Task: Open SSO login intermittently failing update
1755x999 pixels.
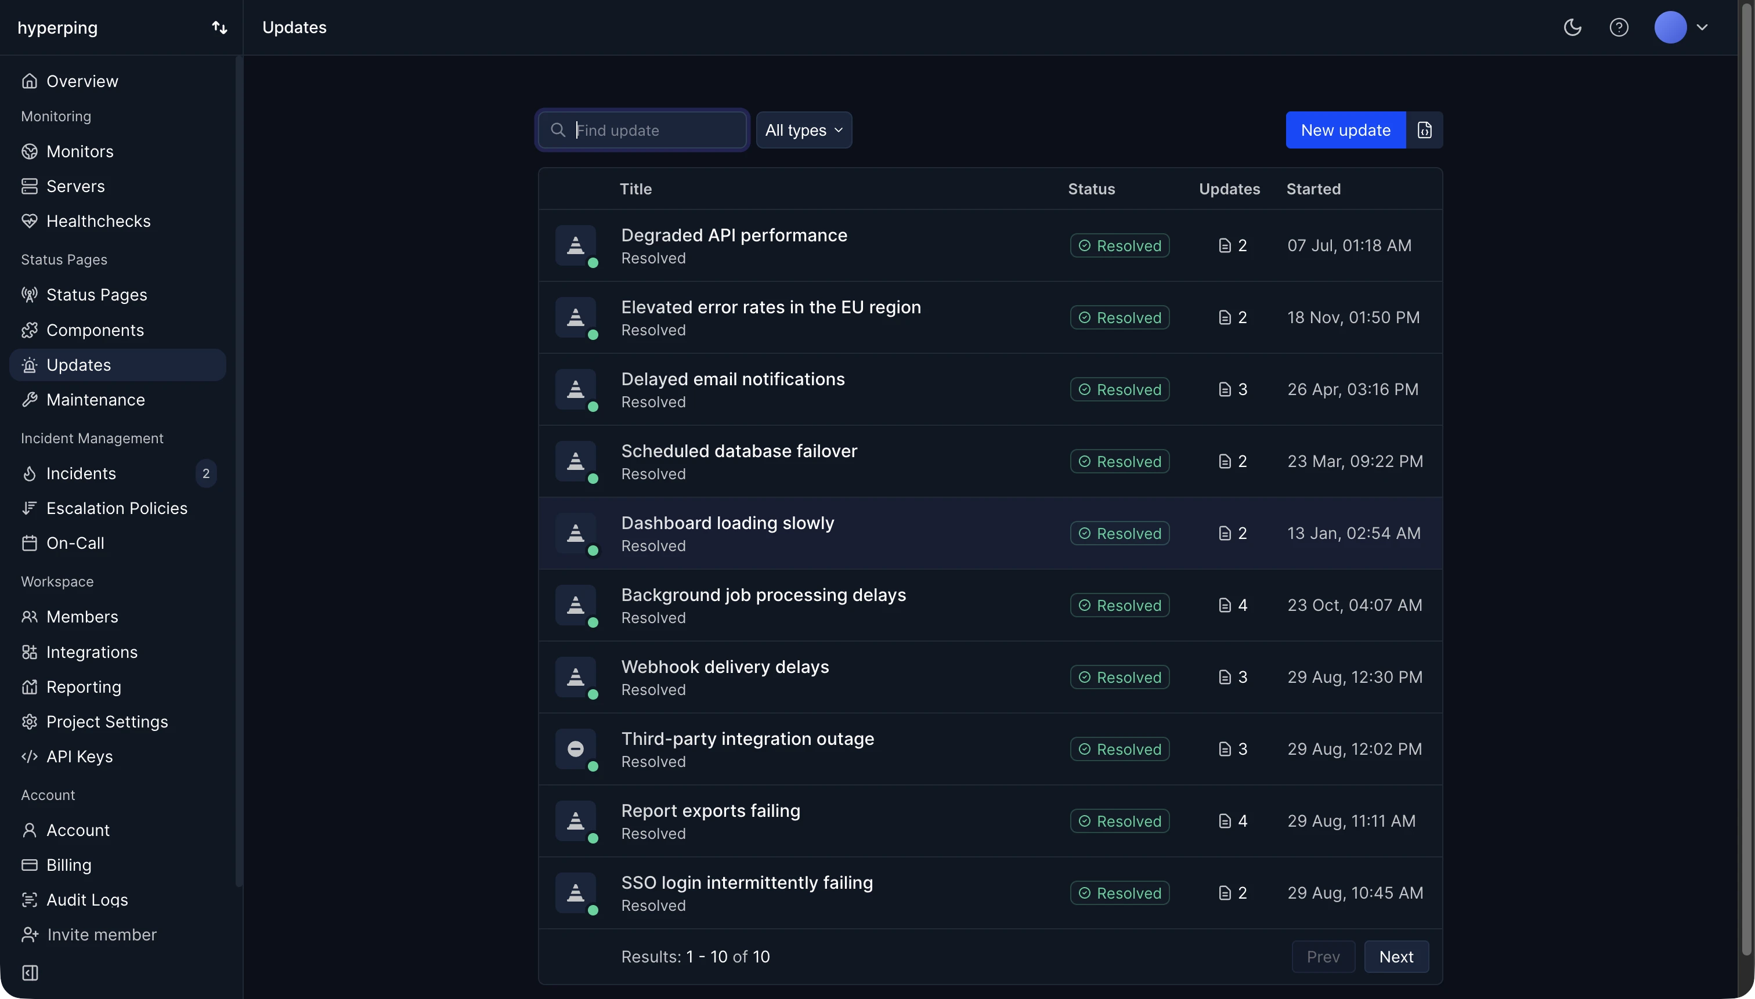Action: point(991,893)
